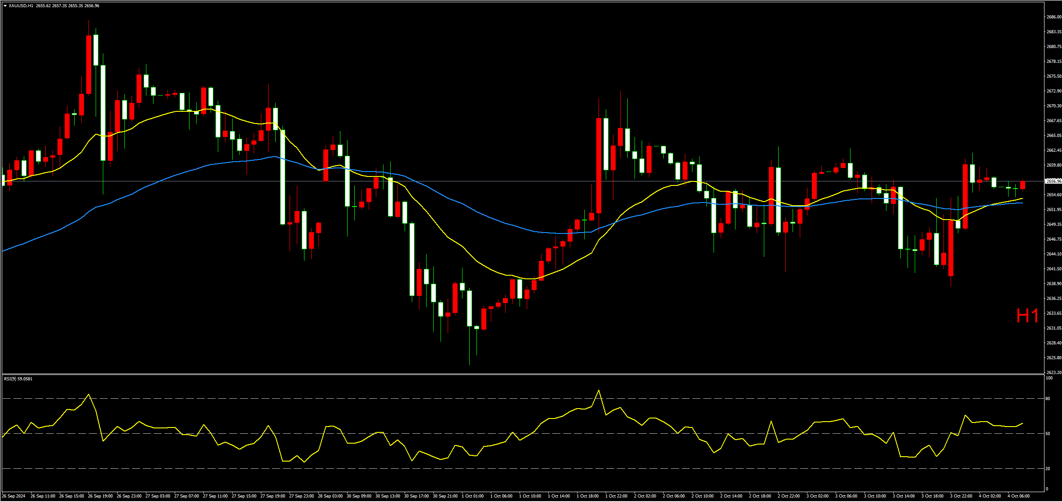Click time axis label 4 Oct 06:00
The height and width of the screenshot is (502, 1062).
(x=1019, y=496)
